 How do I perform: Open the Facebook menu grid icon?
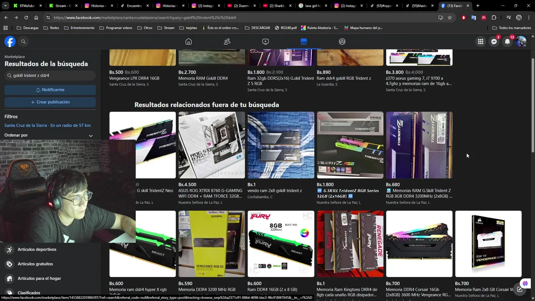pos(481,41)
